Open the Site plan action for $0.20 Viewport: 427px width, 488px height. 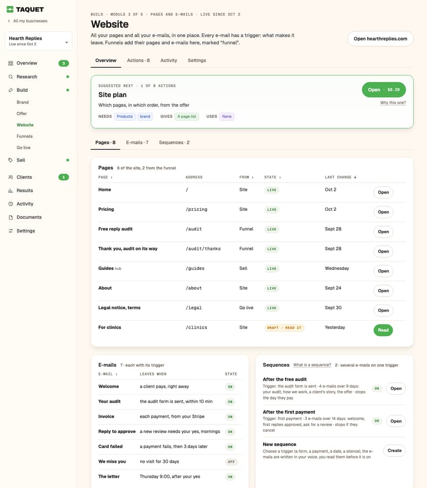tap(384, 90)
